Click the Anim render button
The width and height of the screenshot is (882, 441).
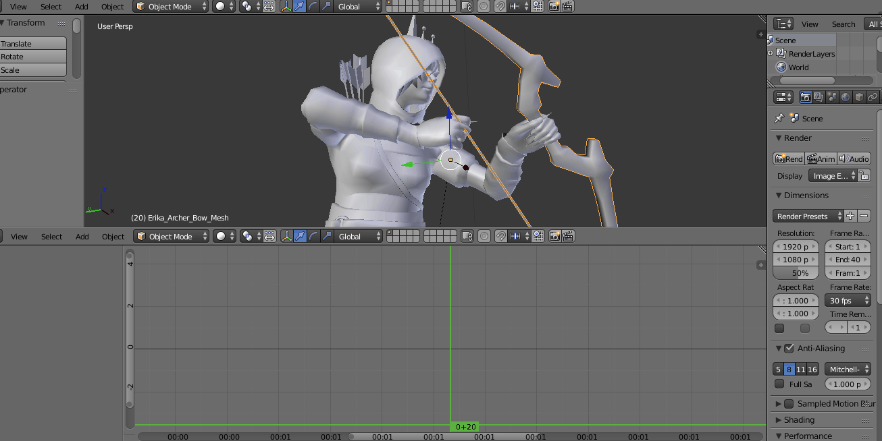pos(821,158)
